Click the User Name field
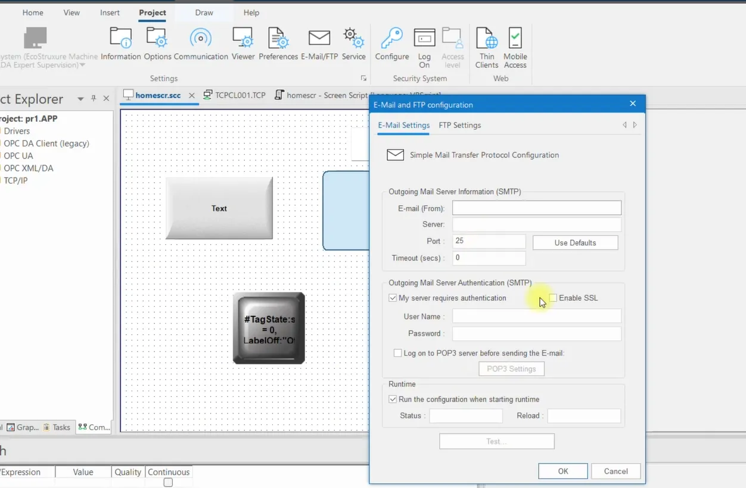The image size is (746, 488). pos(537,316)
